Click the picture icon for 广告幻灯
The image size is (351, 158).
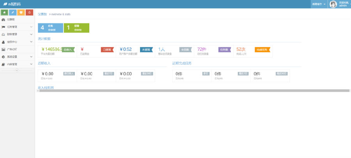(3, 49)
